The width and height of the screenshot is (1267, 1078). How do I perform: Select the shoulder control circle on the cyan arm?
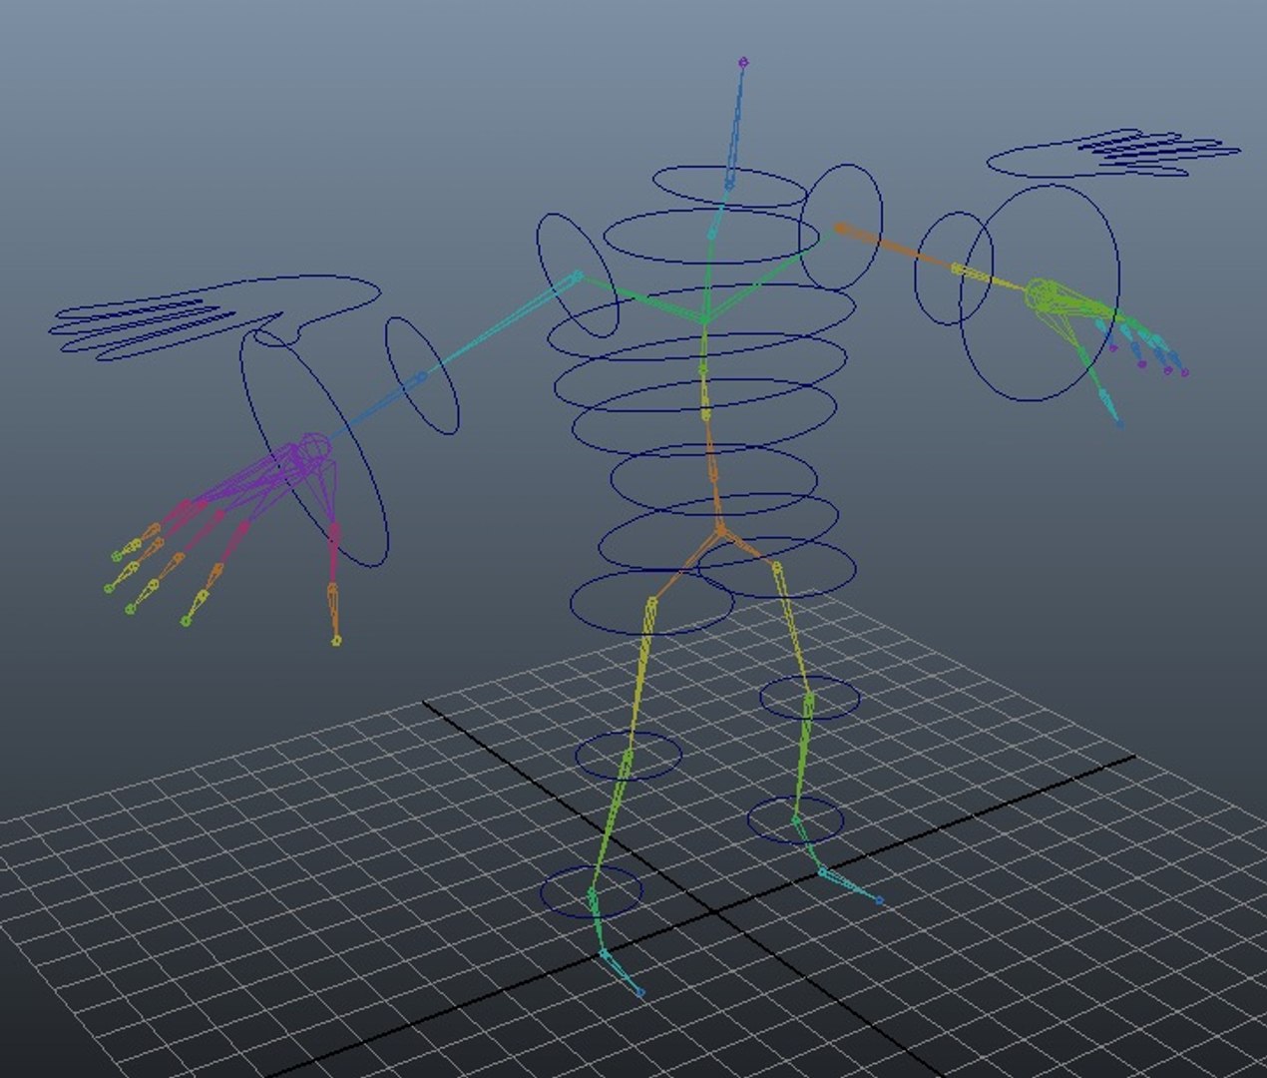pos(578,274)
